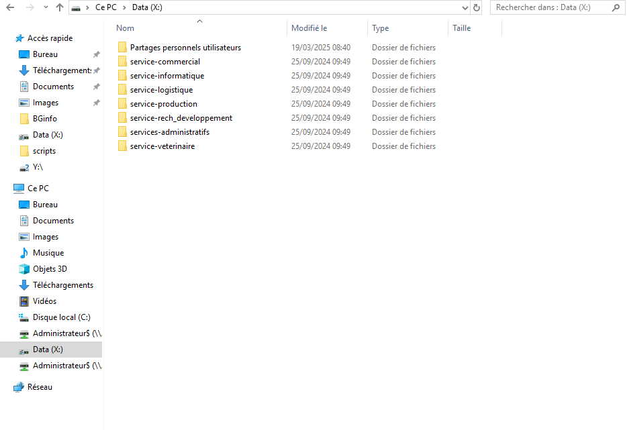Open Disque local (C:) drive
The image size is (627, 430).
(x=61, y=317)
